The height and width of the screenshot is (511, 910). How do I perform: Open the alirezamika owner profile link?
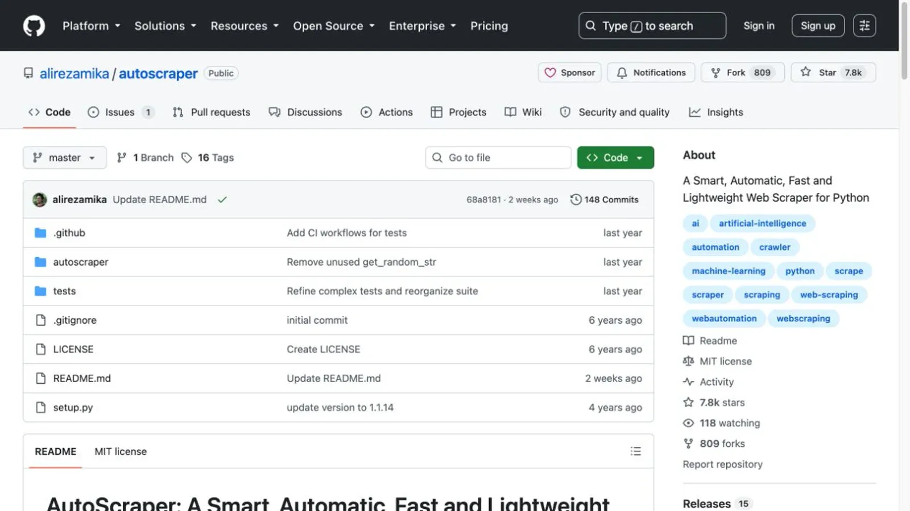(x=74, y=74)
